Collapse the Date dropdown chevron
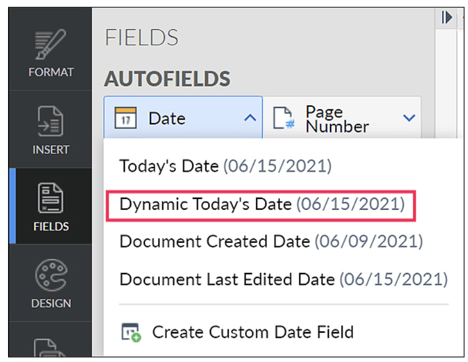The image size is (468, 362). (250, 118)
